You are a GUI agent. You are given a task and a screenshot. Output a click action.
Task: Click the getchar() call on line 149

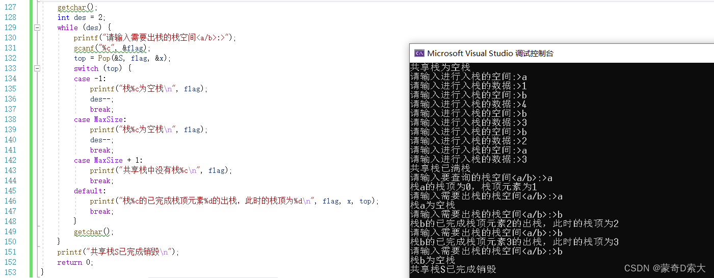[94, 232]
